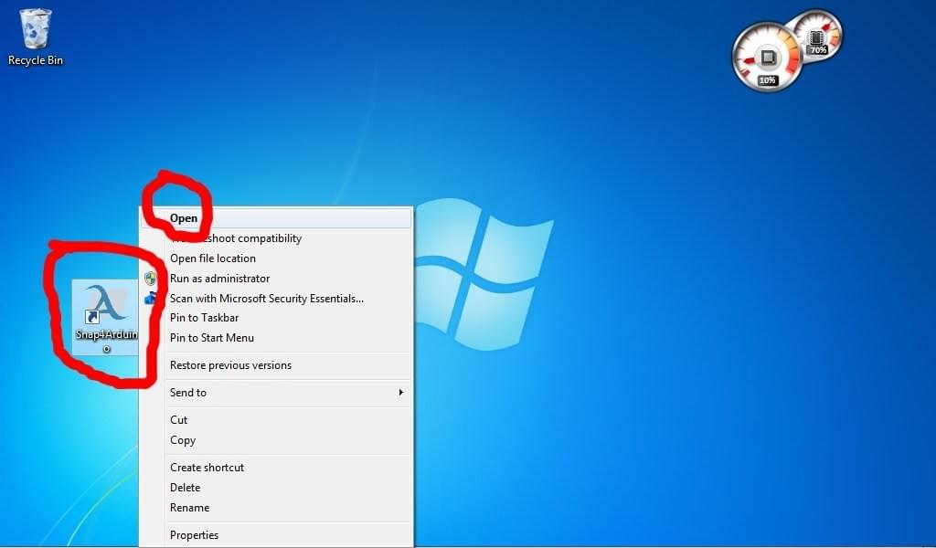Click the CPU usage gauge gadget
936x548 pixels.
point(767,58)
